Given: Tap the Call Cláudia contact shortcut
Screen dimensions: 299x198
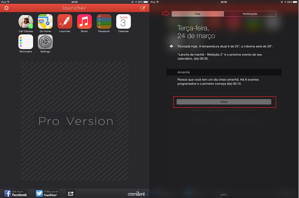Looking at the screenshot, I should 26,22.
